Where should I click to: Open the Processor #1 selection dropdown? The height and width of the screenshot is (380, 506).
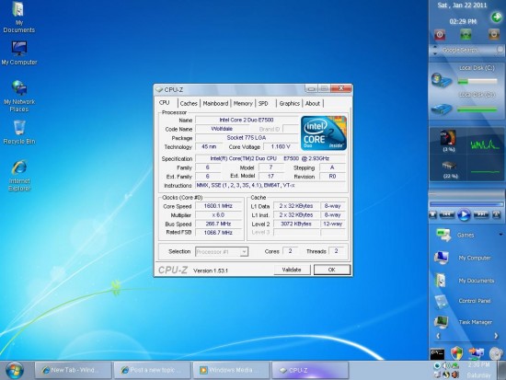point(222,251)
